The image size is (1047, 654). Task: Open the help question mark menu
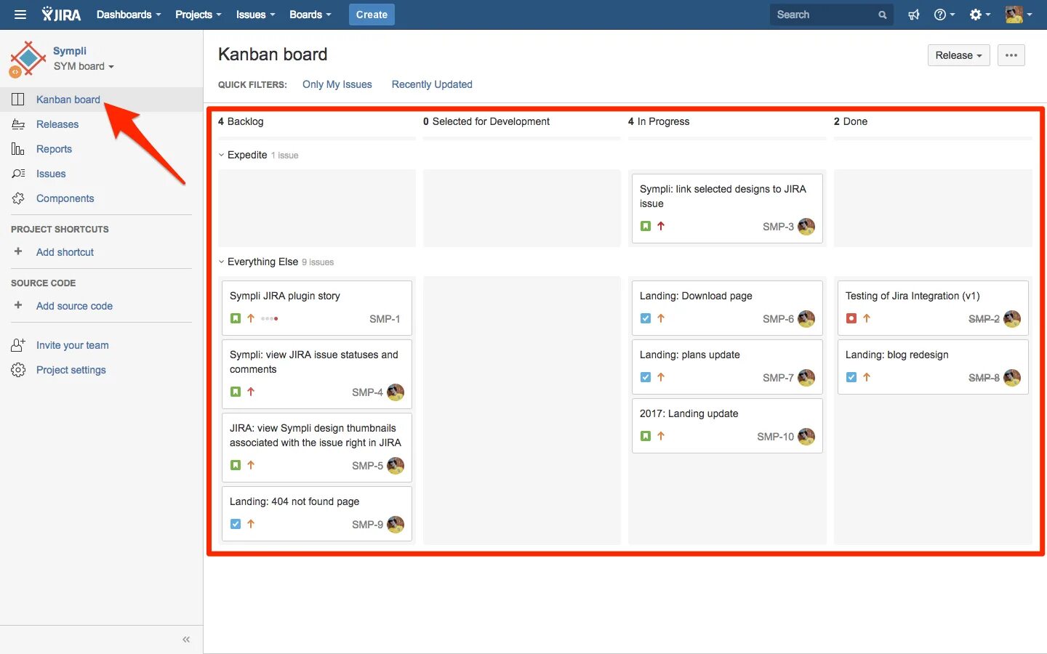[944, 15]
